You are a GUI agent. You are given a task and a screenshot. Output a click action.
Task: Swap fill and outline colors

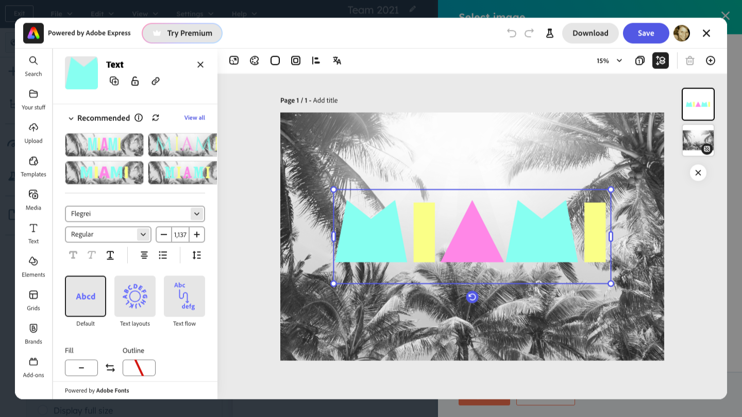tap(110, 368)
